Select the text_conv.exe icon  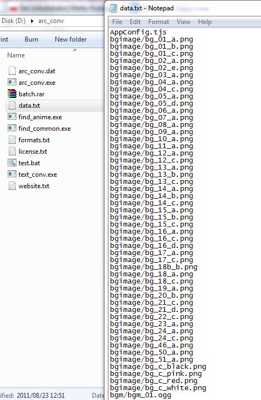[x=12, y=174]
